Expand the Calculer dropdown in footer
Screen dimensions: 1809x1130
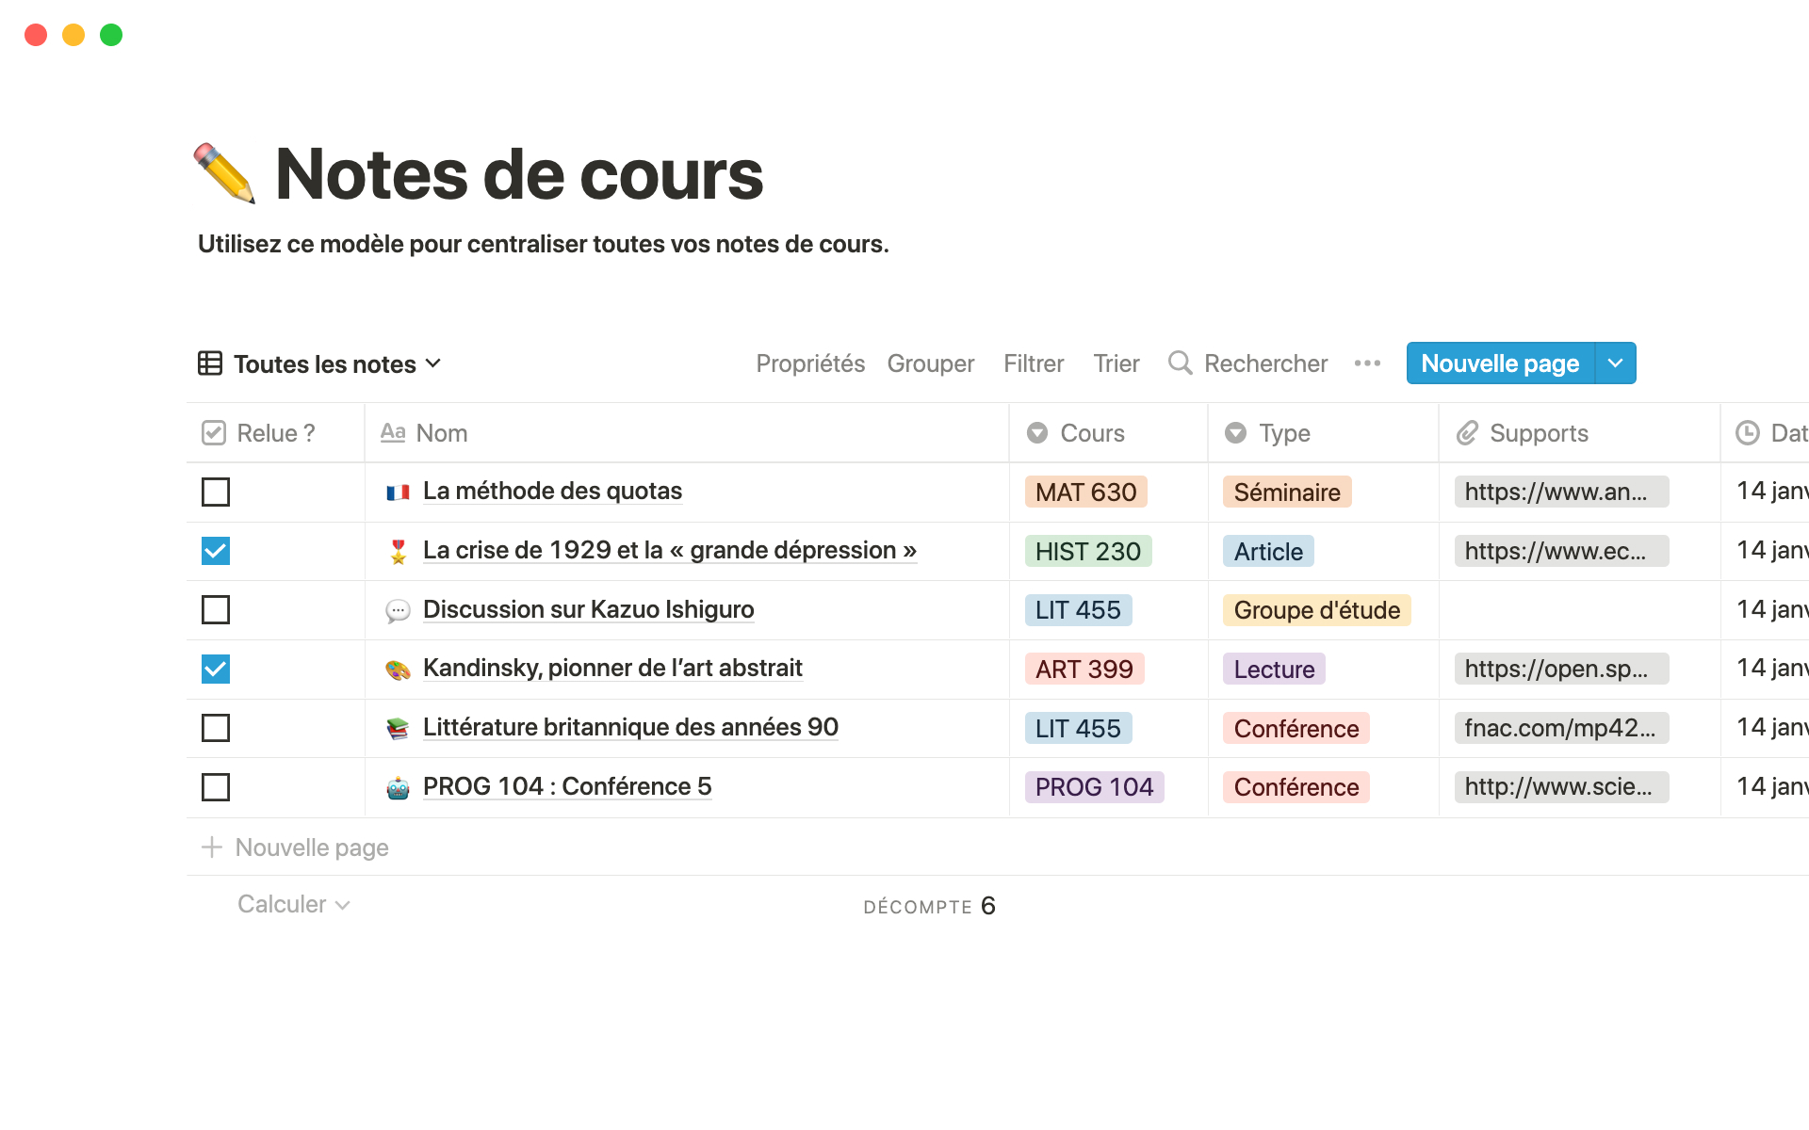[x=293, y=904]
